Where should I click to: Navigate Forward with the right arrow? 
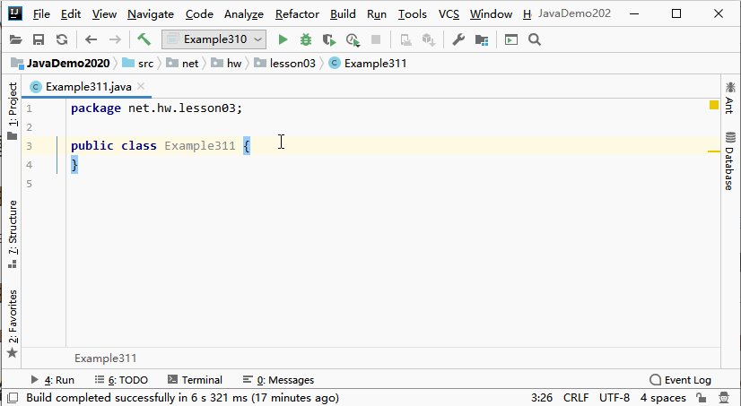[x=115, y=39]
